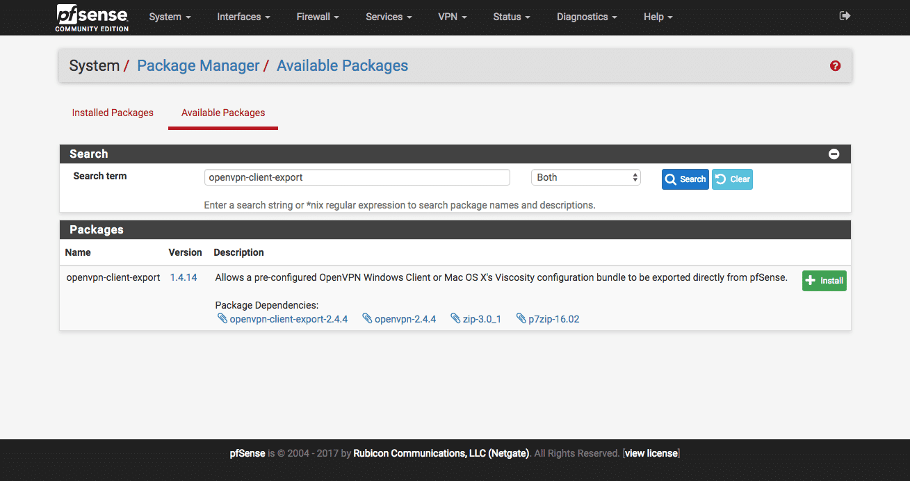Open the Interfaces menu
Viewport: 910px width, 481px height.
[x=243, y=17]
